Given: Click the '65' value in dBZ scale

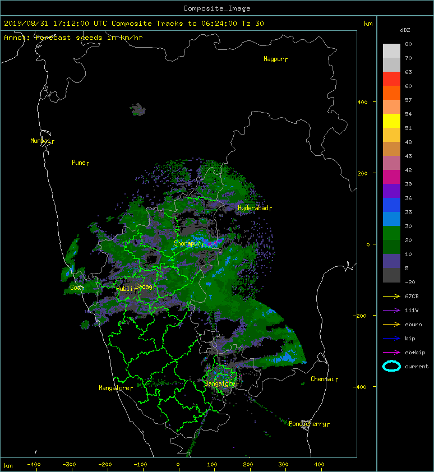Looking at the screenshot, I should [408, 72].
